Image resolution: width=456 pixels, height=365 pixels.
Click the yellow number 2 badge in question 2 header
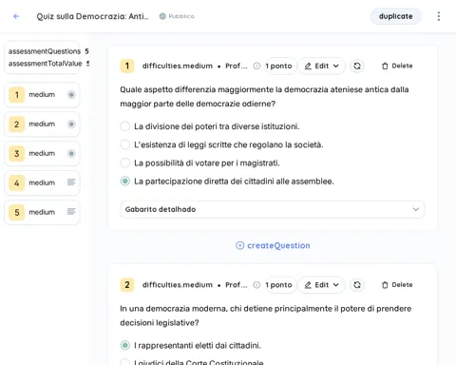click(x=127, y=285)
